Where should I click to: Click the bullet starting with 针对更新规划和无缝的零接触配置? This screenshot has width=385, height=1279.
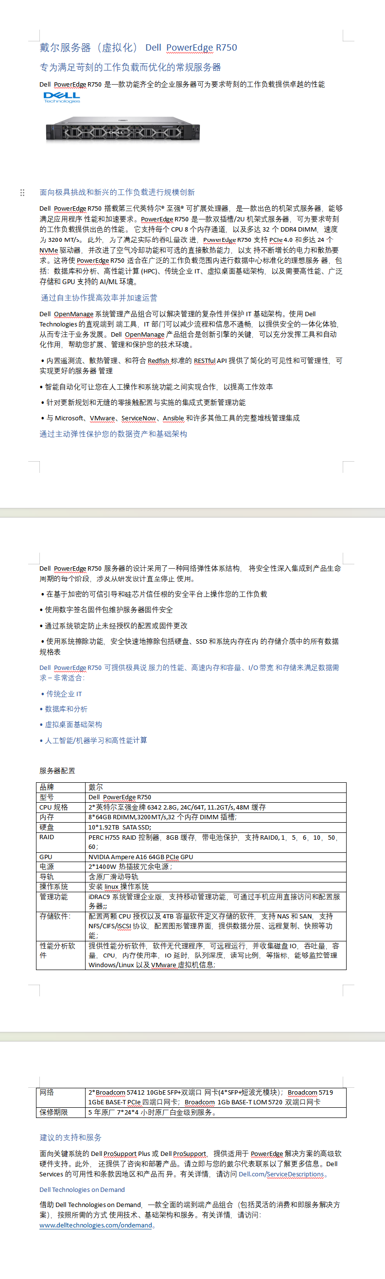[x=143, y=402]
